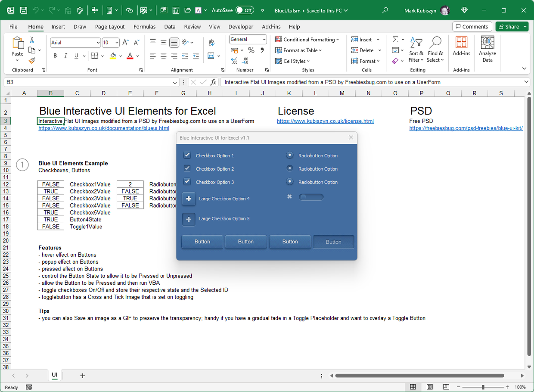534x392 pixels.
Task: Switch to Page Break Preview in status bar
Action: [446, 387]
